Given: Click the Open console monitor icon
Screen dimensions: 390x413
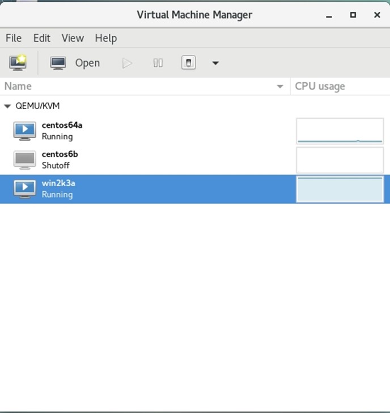Looking at the screenshot, I should pyautogui.click(x=58, y=63).
